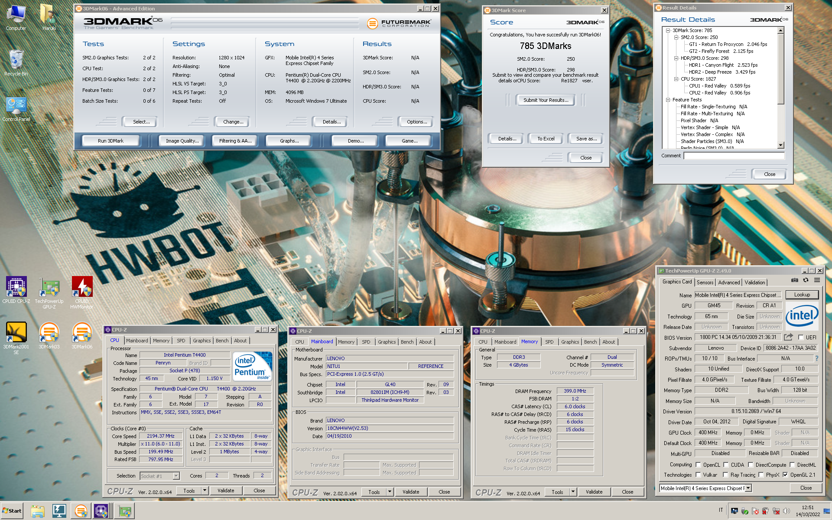Toggle the OpenGL 2.1 checkbox in GPU-Z
The height and width of the screenshot is (520, 832).
click(x=785, y=475)
